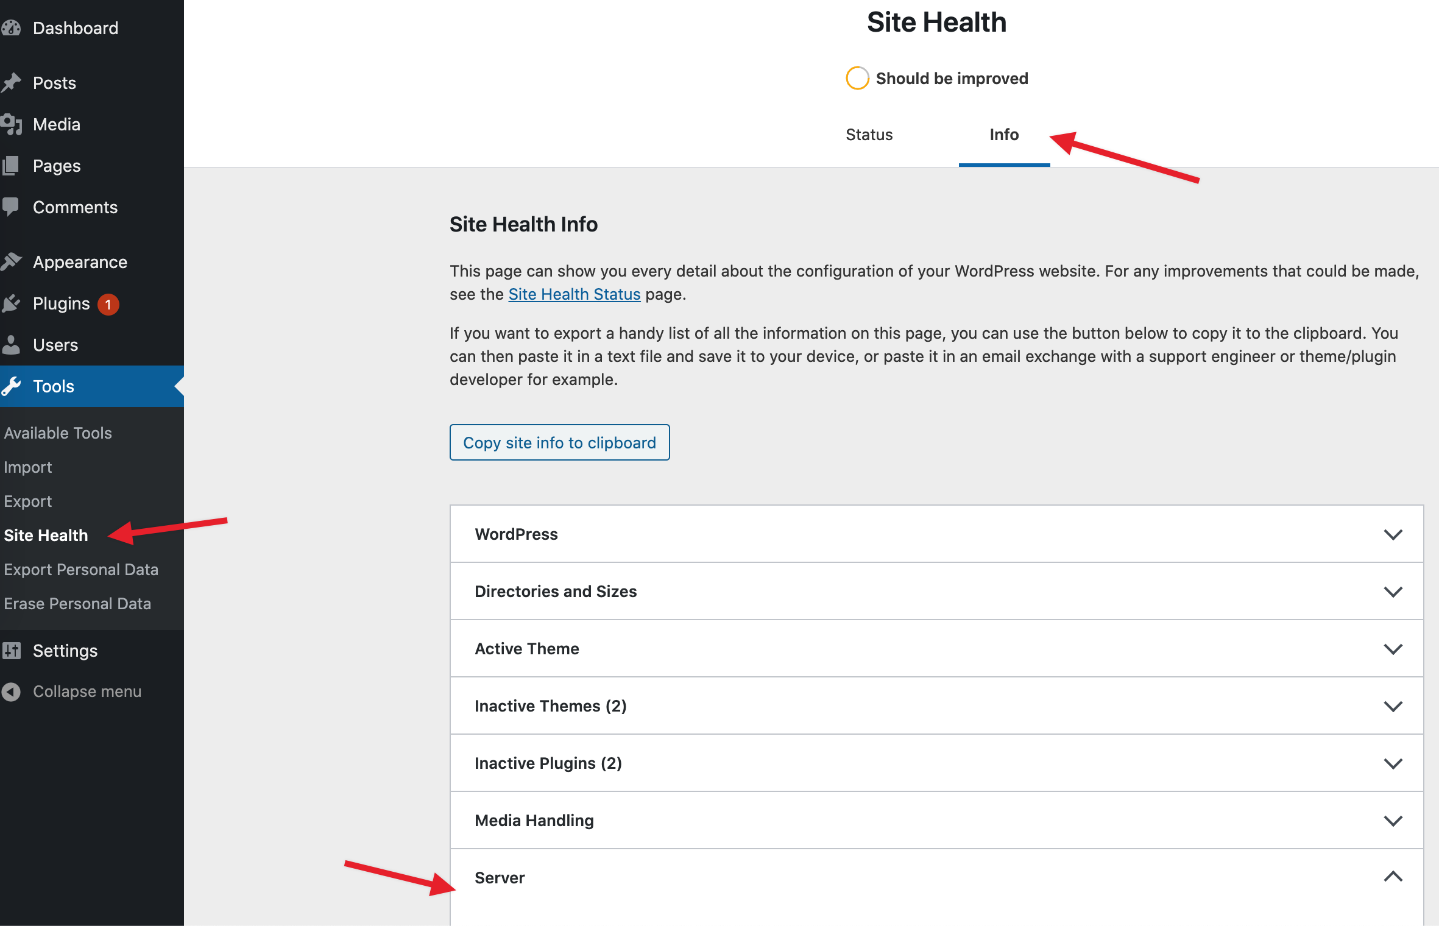Click the Appearance paintbrush icon

[11, 262]
